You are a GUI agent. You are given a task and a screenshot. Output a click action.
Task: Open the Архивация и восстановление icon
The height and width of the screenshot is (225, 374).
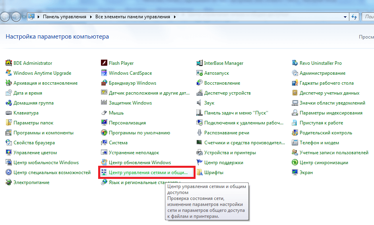9,83
